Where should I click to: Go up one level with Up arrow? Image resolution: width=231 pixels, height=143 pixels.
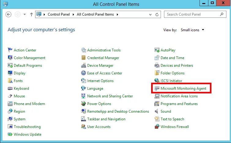[x=32, y=14]
